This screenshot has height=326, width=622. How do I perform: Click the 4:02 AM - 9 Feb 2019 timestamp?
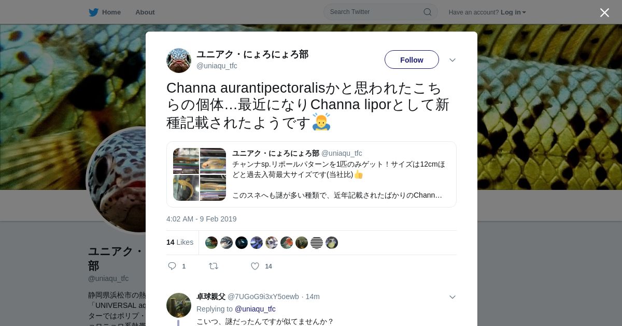click(x=202, y=219)
